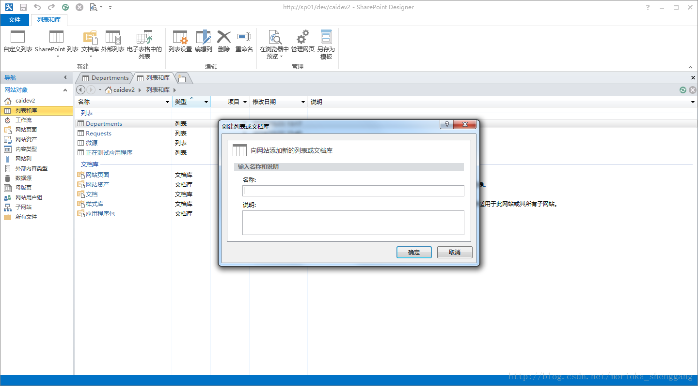Collapse the ribbon with the chevron
The height and width of the screenshot is (386, 698).
coord(691,67)
